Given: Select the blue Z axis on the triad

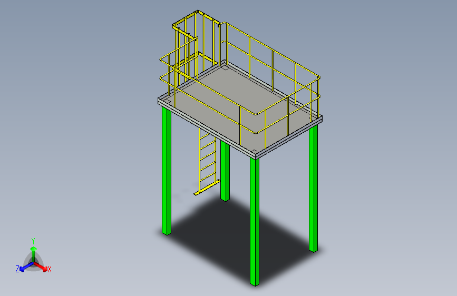Looking at the screenshot, I should pos(27,267).
